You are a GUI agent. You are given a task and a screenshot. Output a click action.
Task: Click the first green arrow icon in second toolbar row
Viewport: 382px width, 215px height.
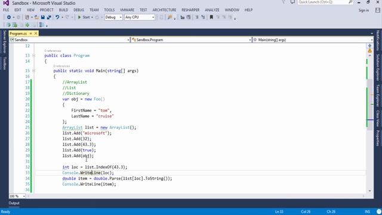pyautogui.click(x=8, y=25)
